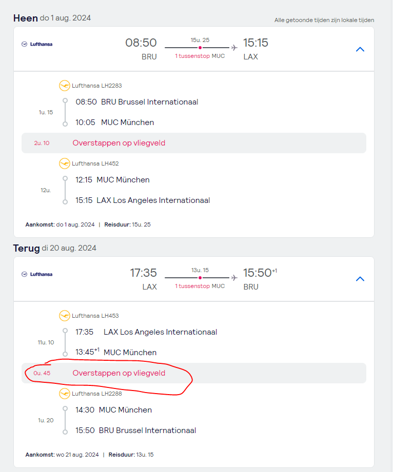
Task: Click the return stopover dot on the route line
Action: (x=200, y=278)
